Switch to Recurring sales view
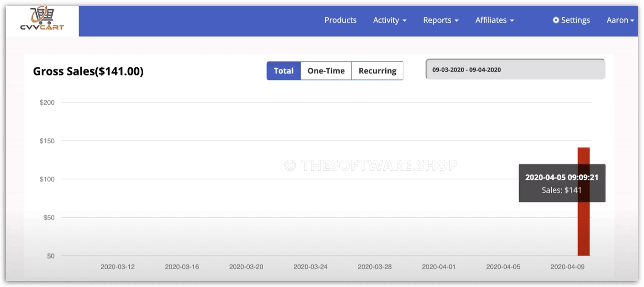This screenshot has width=644, height=287. click(x=378, y=71)
